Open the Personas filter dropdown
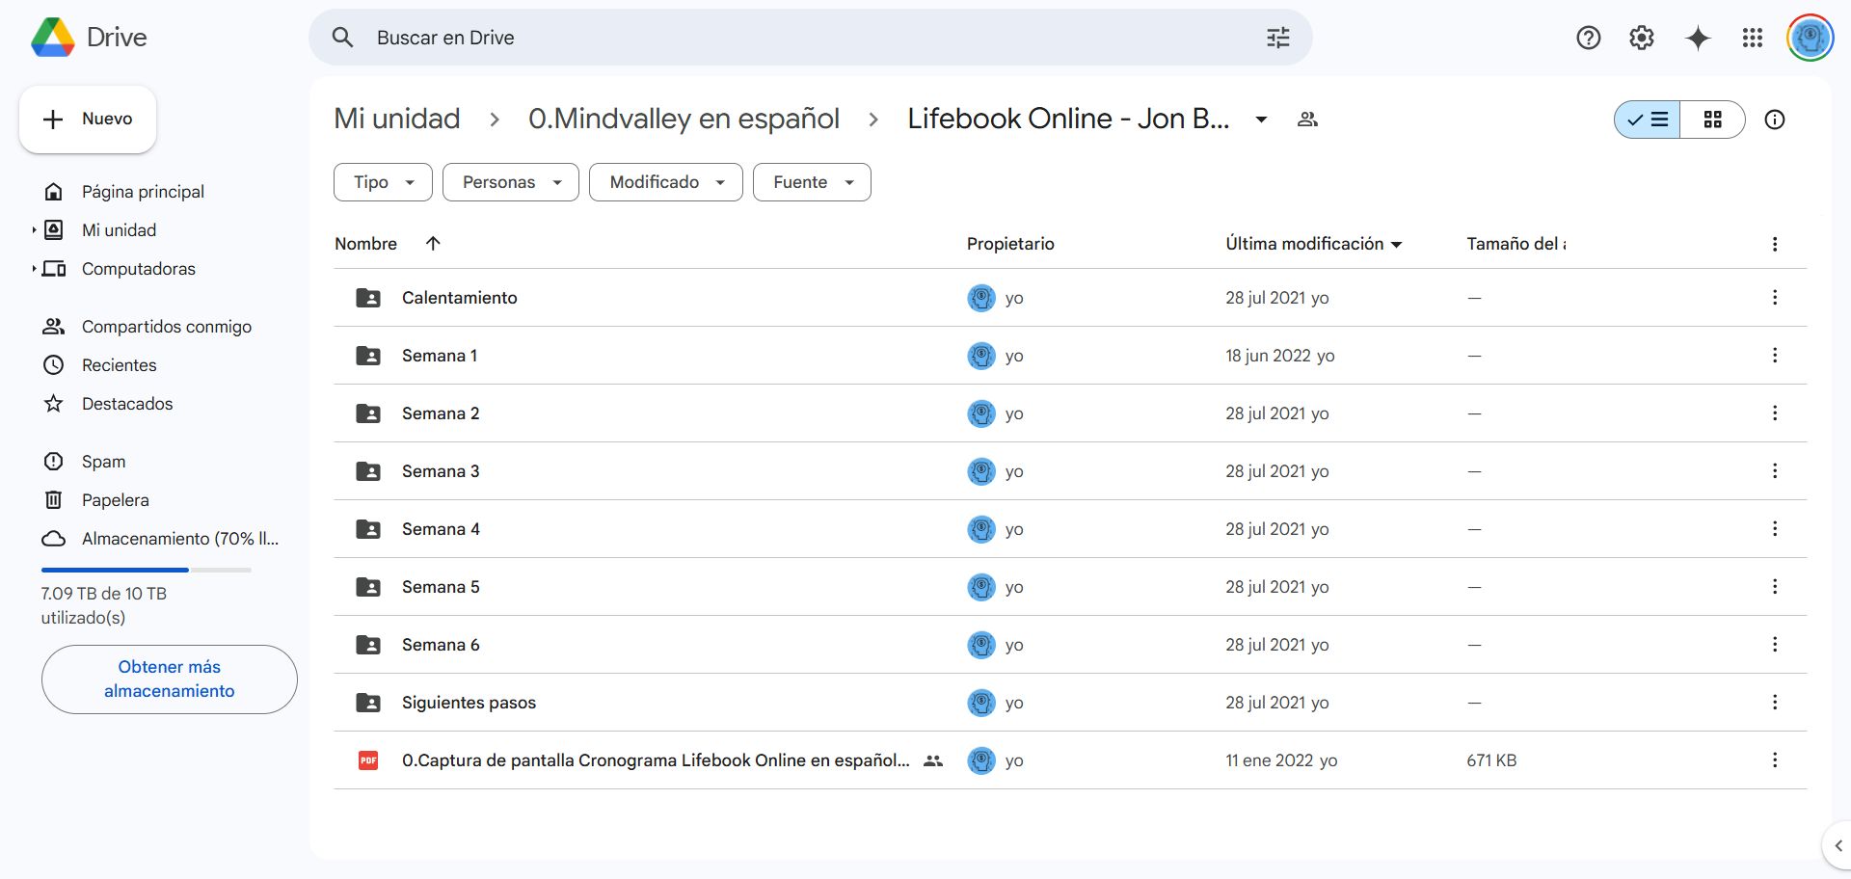 [511, 182]
